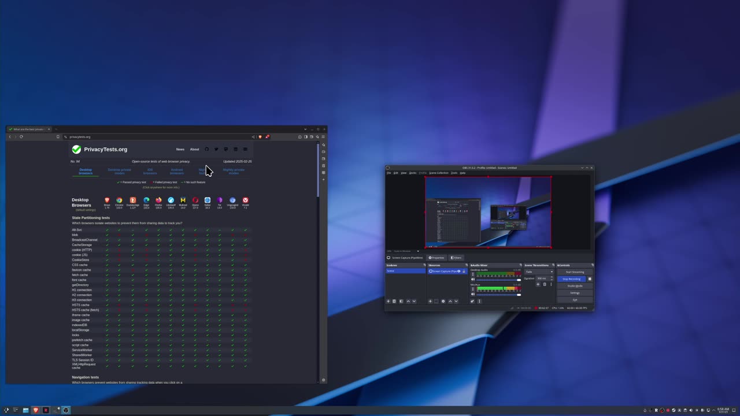Viewport: 740px width, 416px height.
Task: Click the Ungoogled Chromium icon in the table header
Action: (x=232, y=200)
